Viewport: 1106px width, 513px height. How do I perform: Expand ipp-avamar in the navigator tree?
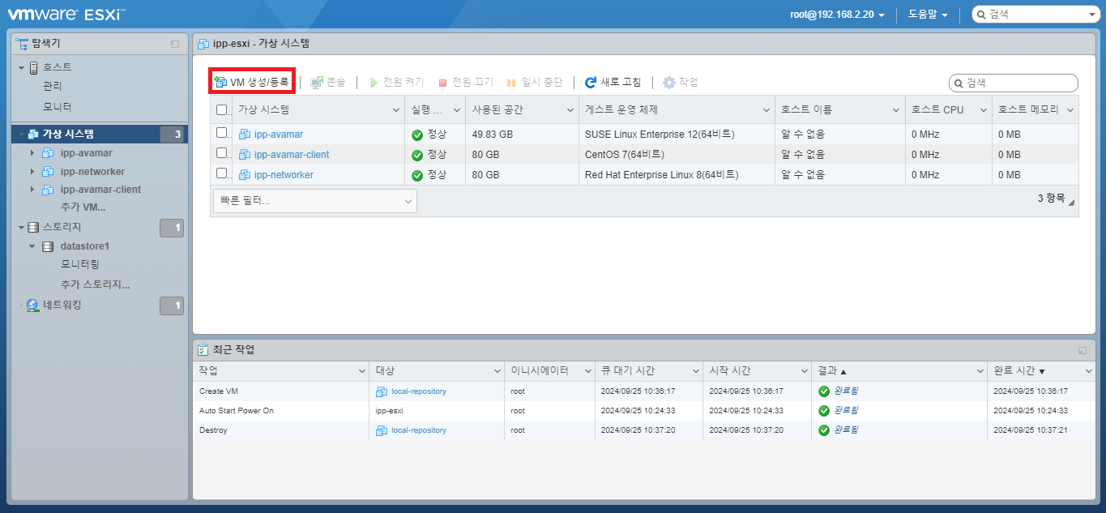point(32,152)
